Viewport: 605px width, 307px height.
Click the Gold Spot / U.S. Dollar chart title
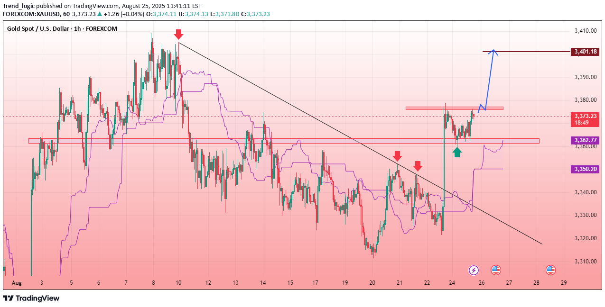click(62, 29)
